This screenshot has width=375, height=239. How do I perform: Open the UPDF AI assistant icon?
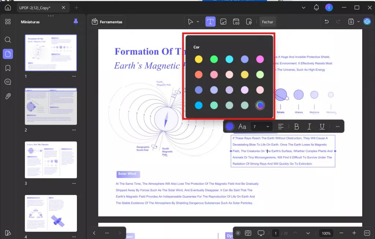(x=367, y=22)
